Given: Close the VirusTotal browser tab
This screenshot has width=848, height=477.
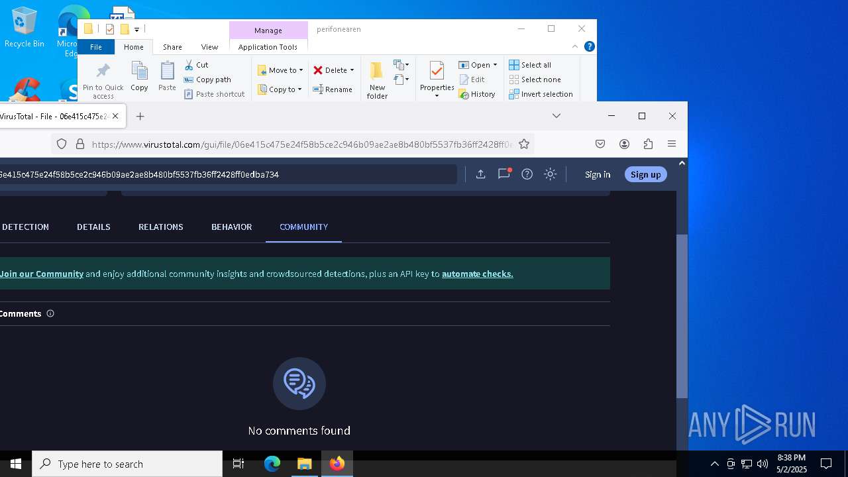Looking at the screenshot, I should pos(115,116).
